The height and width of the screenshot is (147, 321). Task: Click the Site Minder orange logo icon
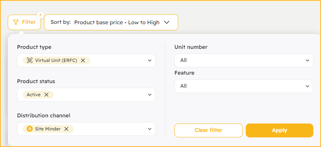point(30,129)
